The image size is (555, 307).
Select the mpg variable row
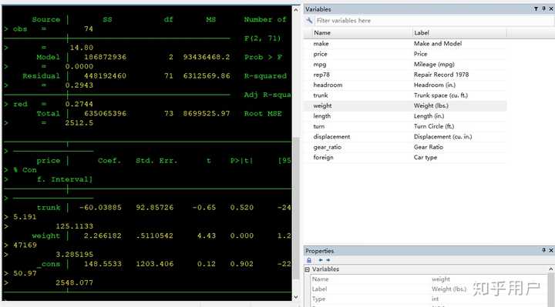[x=405, y=65]
